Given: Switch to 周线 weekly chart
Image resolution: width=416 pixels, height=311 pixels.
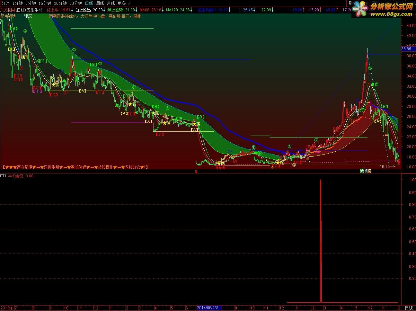Looking at the screenshot, I should 100,3.
